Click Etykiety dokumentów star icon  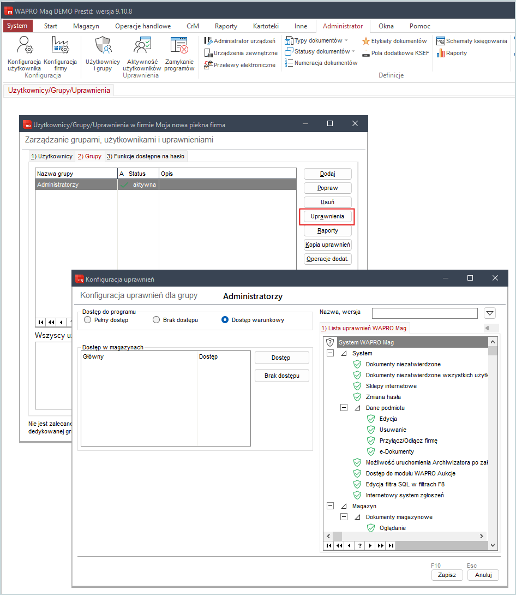(x=365, y=41)
